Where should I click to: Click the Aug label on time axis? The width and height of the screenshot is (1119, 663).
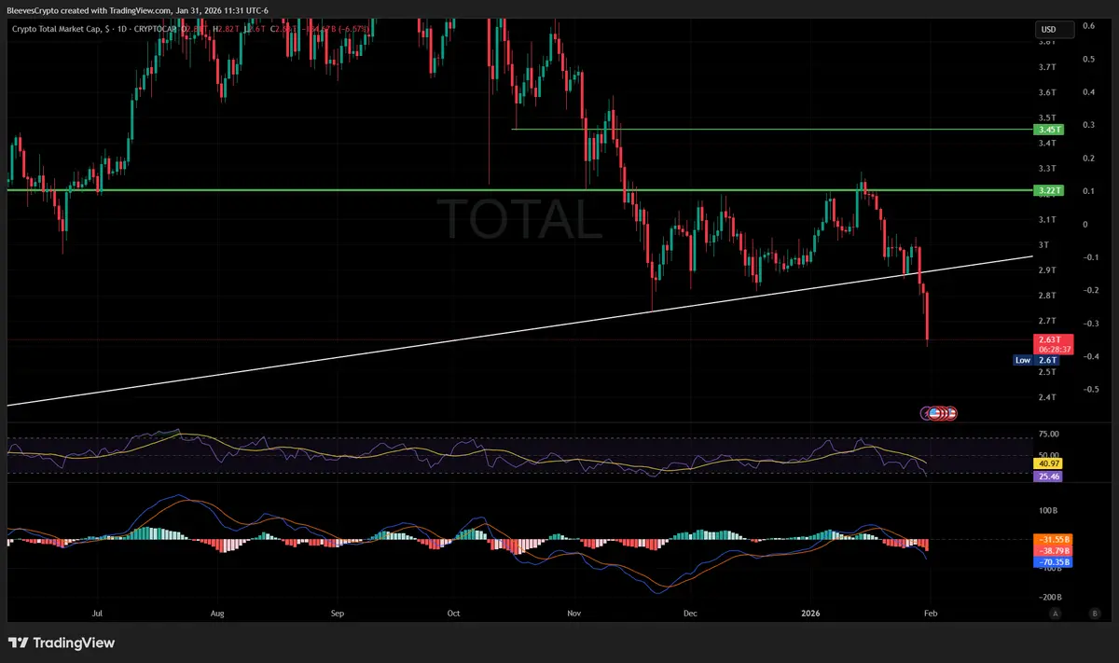click(x=217, y=615)
